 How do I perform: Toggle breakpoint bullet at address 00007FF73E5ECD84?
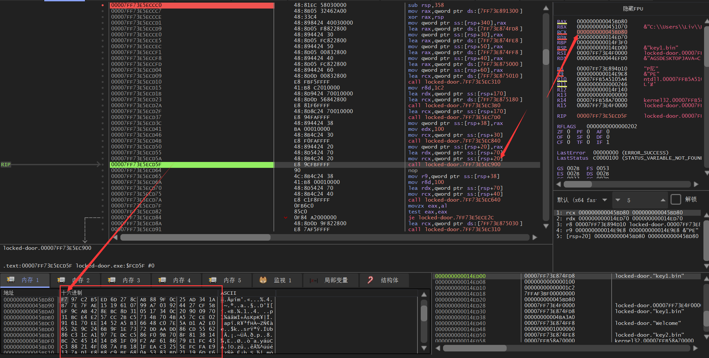click(103, 218)
